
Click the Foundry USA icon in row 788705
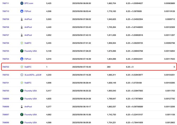pyautogui.click(x=22, y=51)
